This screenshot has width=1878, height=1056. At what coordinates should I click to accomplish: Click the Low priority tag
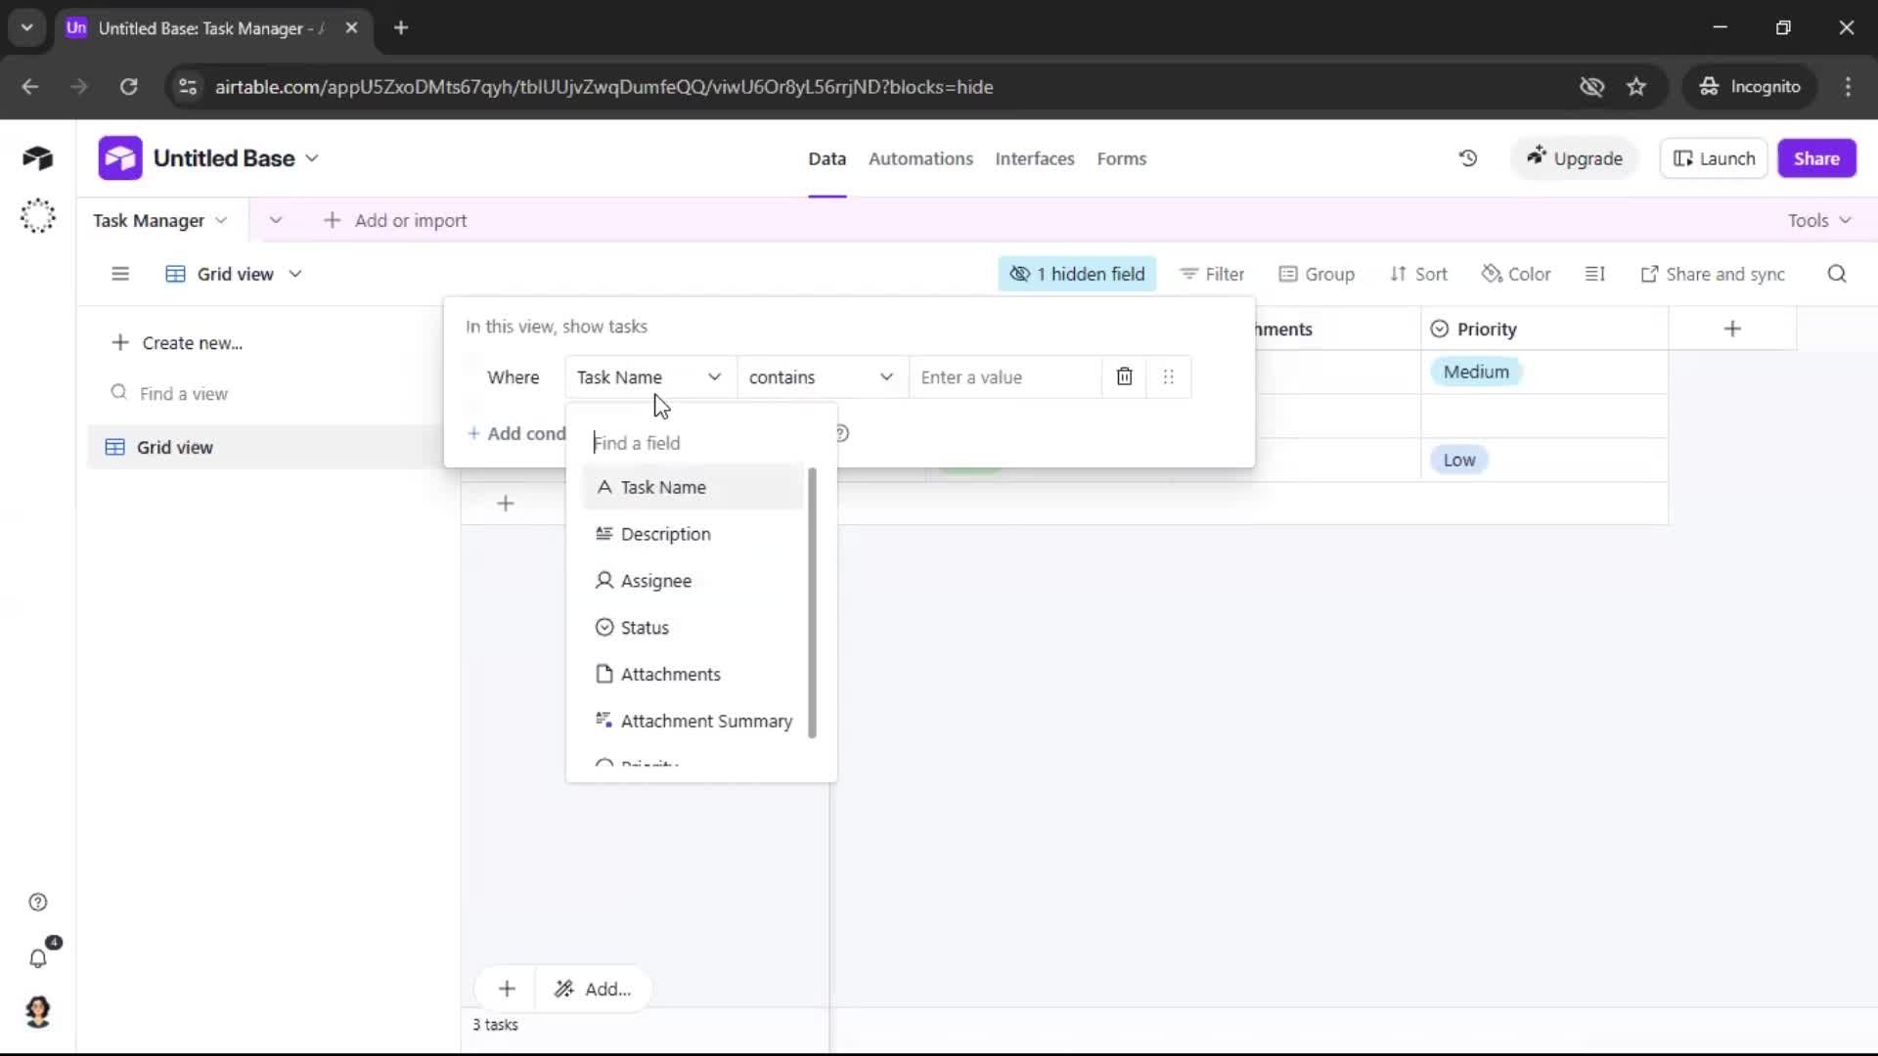(1459, 460)
